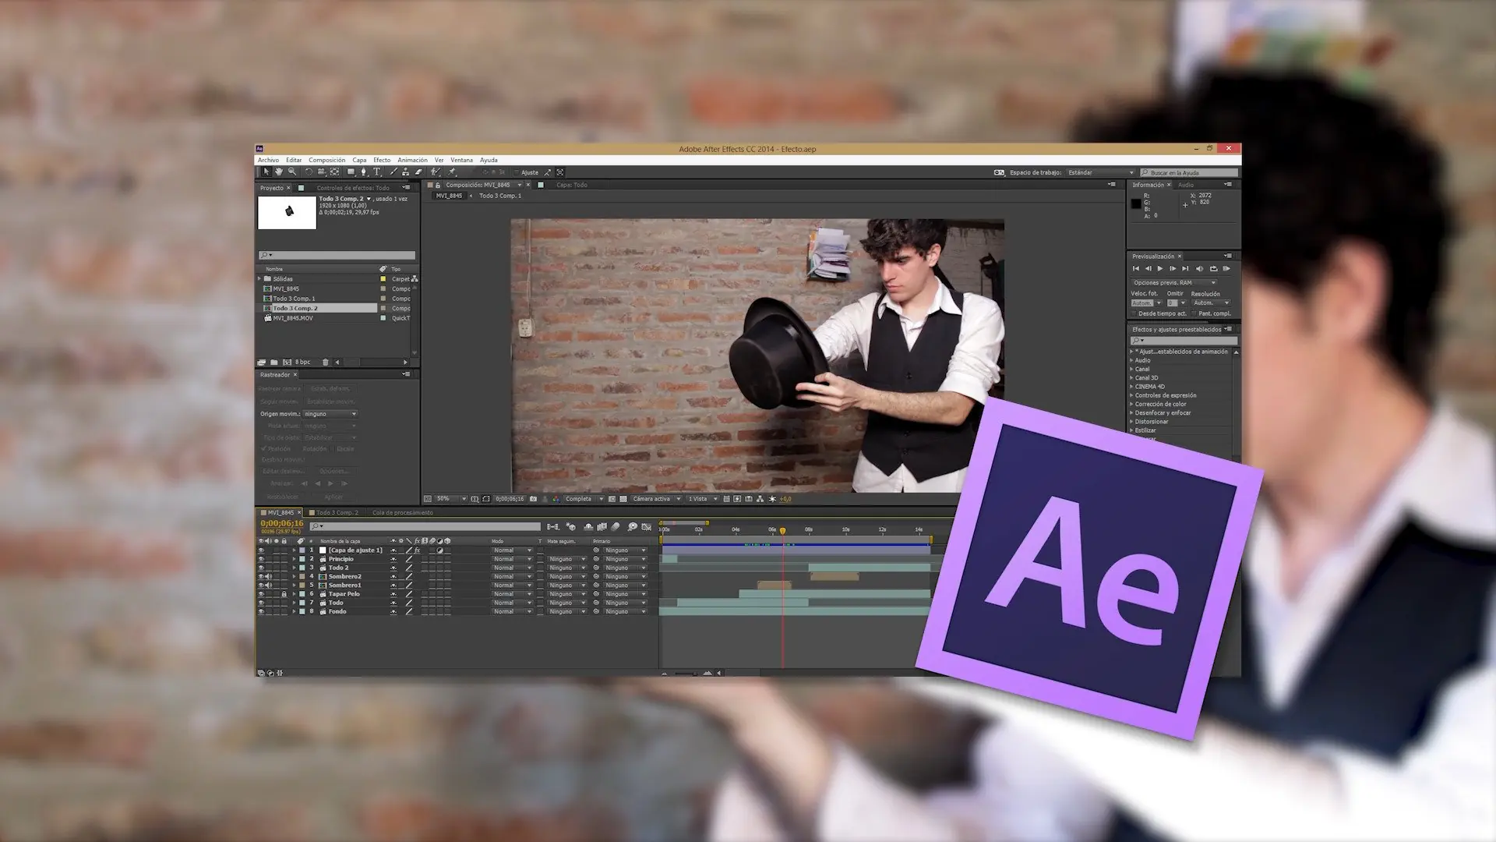
Task: Click the project thumbnail preview of the hat
Action: click(x=288, y=213)
